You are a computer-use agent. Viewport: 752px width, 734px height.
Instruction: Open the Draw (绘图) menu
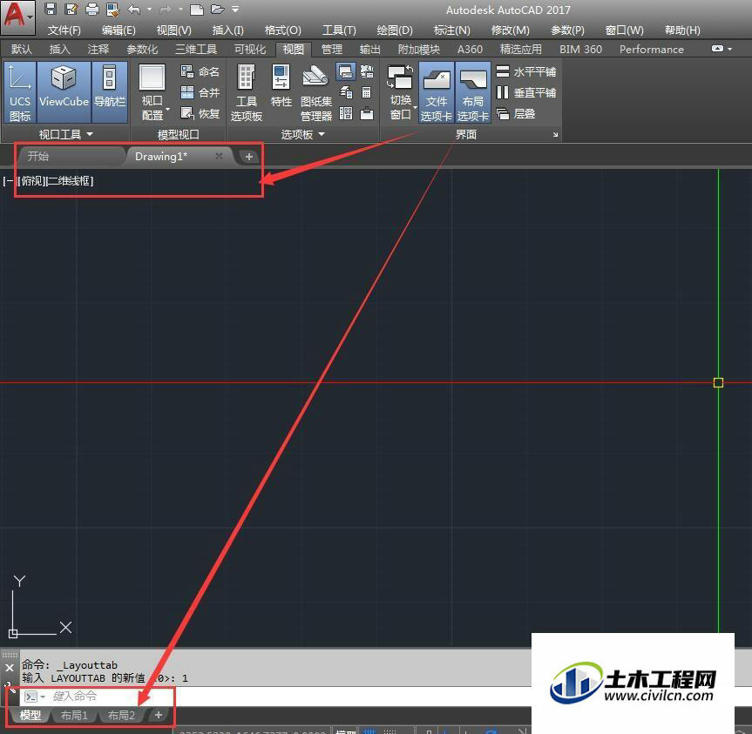coord(395,30)
